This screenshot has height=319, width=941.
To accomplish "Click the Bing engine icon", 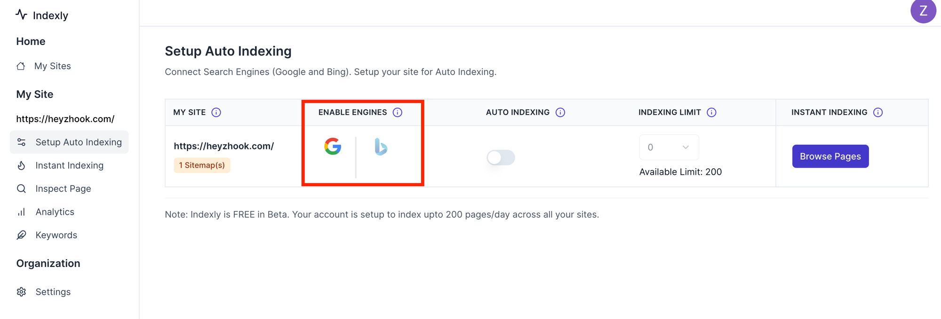I will [381, 147].
